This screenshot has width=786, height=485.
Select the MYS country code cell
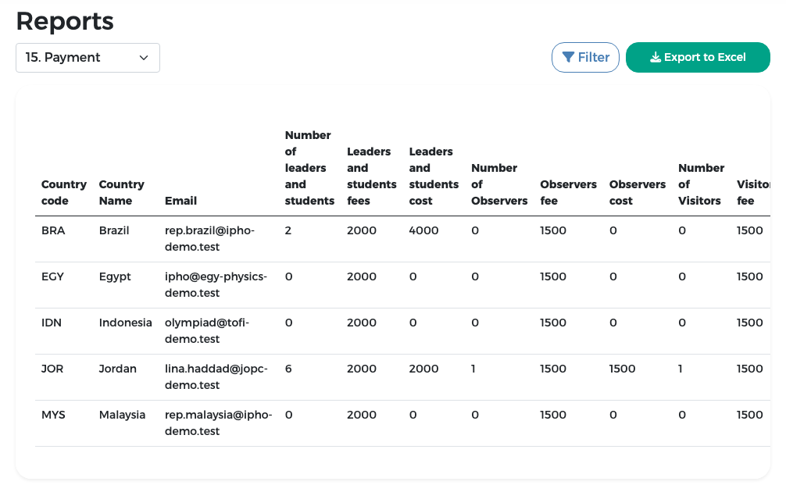pos(53,415)
